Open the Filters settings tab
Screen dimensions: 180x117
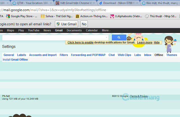64,55
